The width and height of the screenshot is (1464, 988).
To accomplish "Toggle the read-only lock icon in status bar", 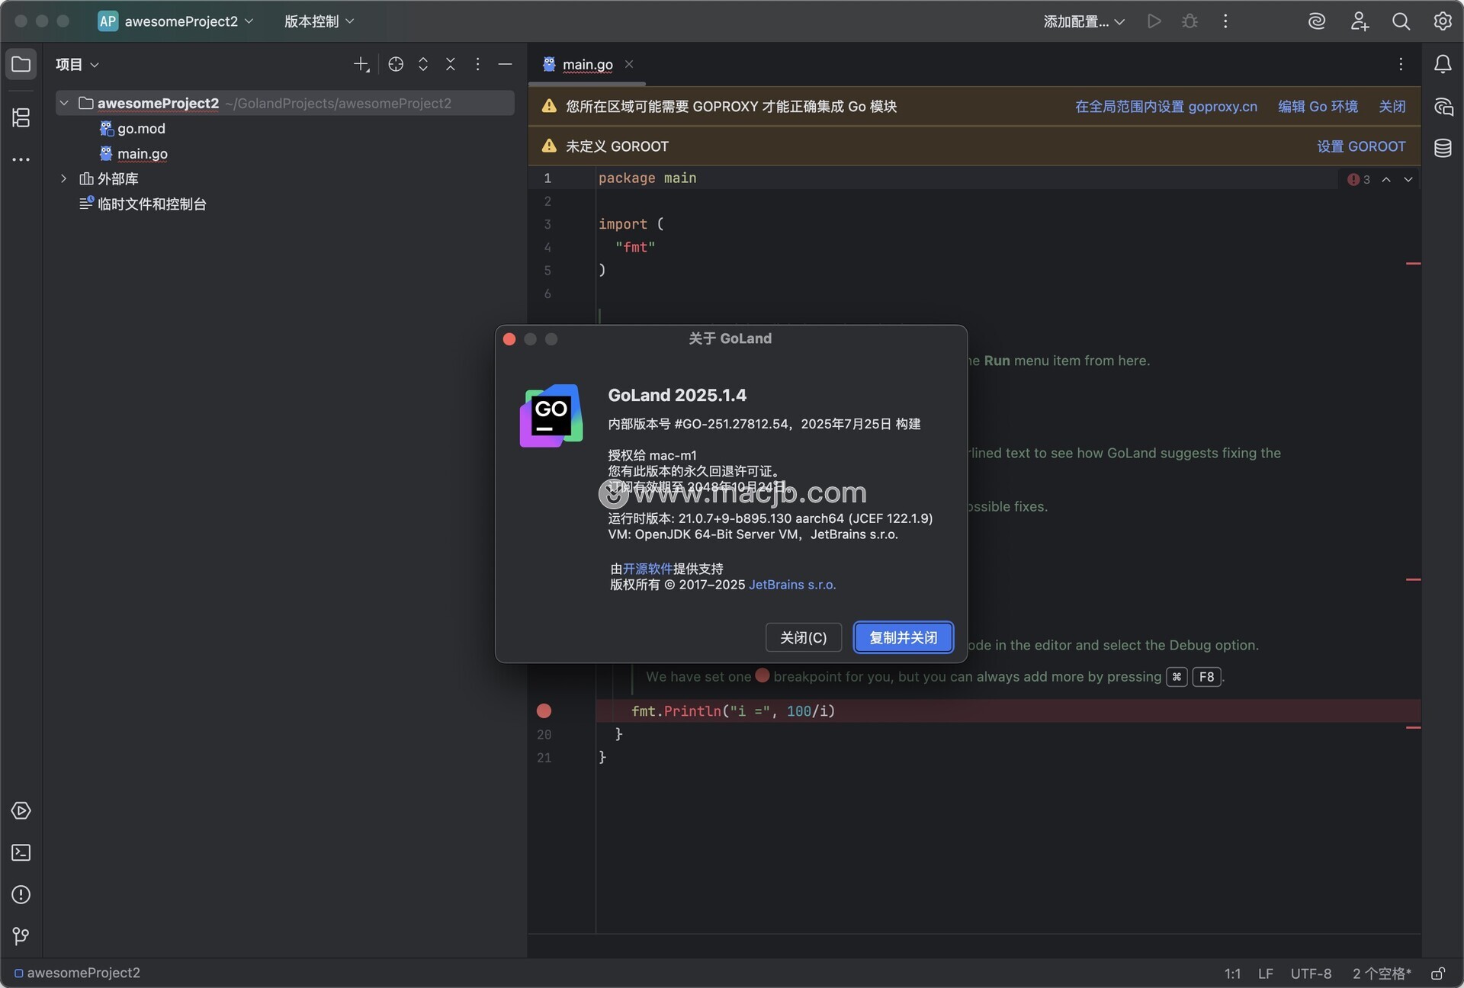I will click(1438, 974).
